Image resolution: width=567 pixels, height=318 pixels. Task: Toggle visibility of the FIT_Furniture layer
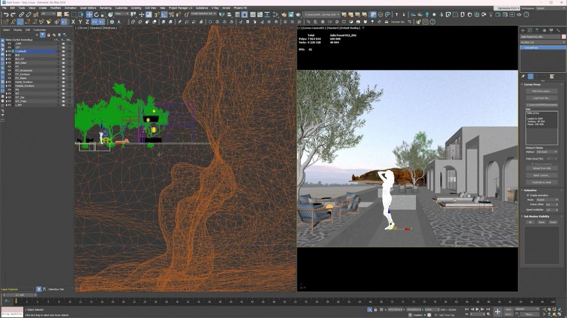[9, 74]
